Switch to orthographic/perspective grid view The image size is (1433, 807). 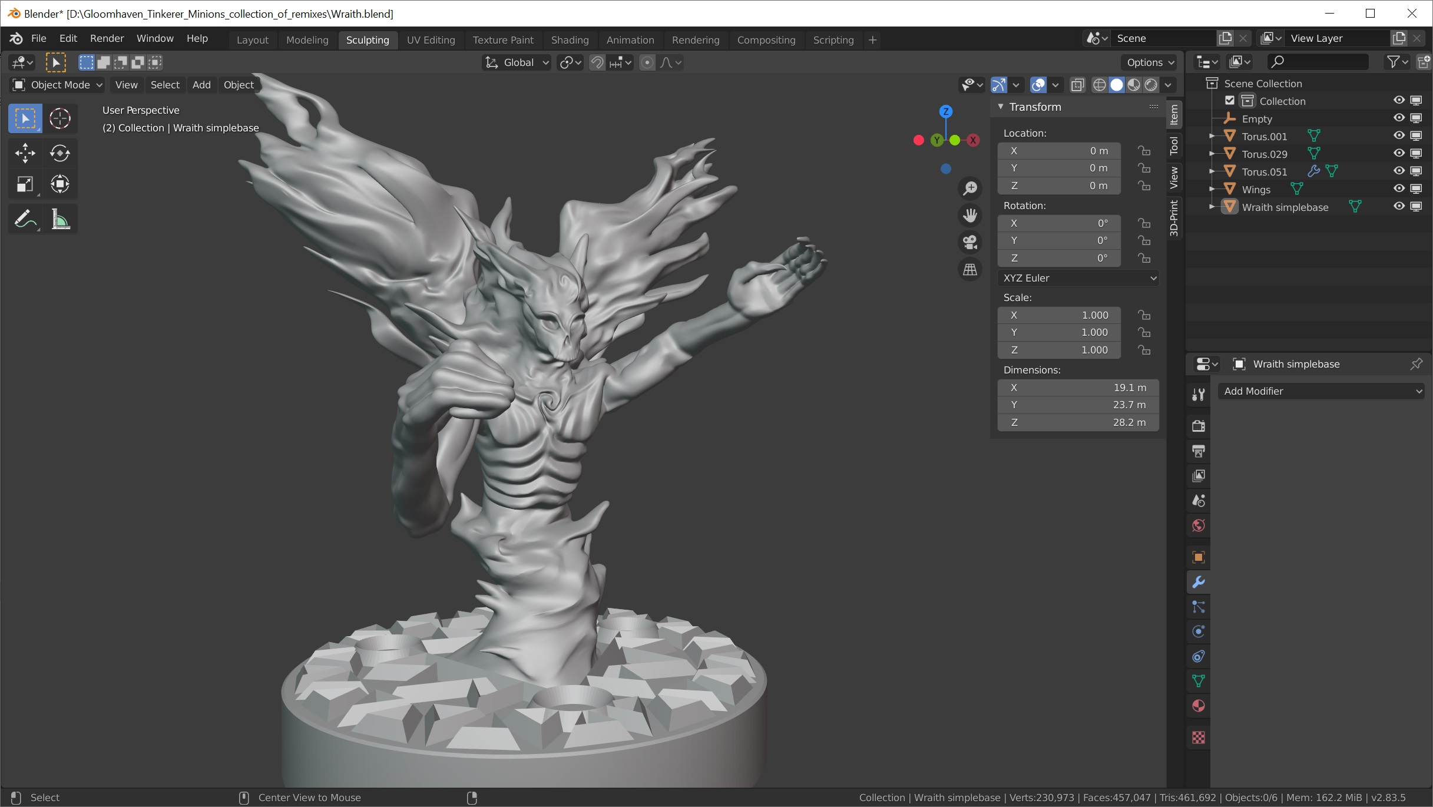(969, 270)
